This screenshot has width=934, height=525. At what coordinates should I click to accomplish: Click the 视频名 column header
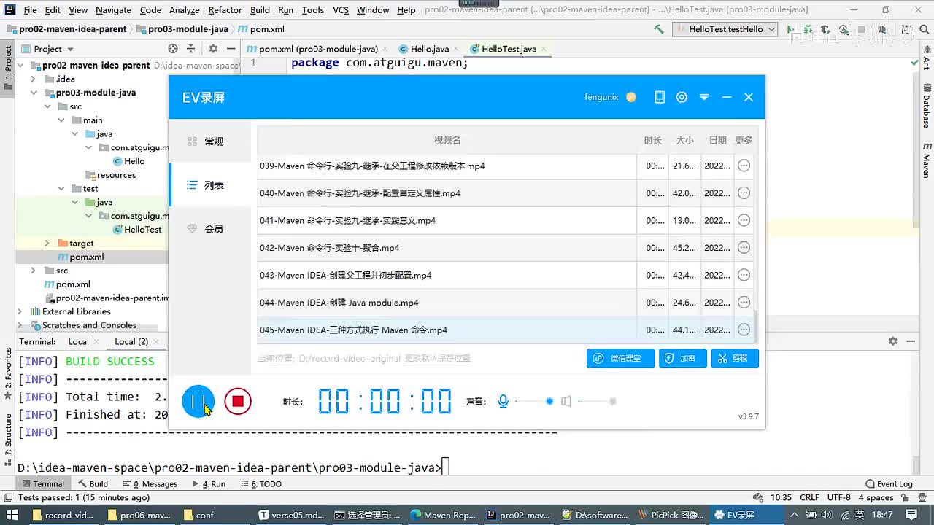point(447,140)
